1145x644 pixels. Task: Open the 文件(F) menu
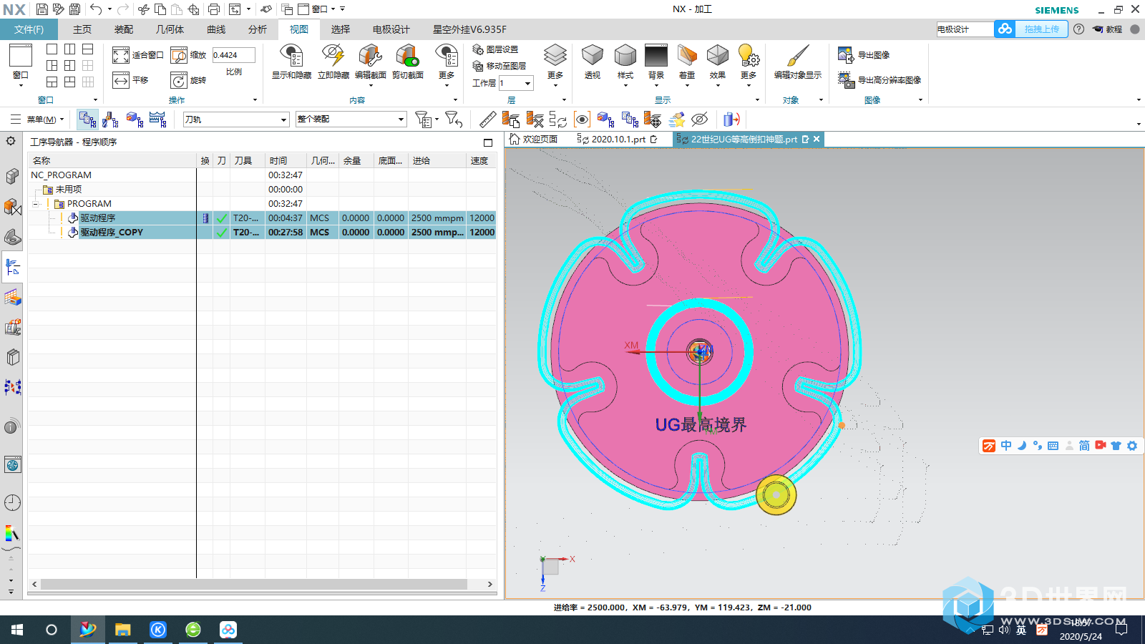pos(29,29)
